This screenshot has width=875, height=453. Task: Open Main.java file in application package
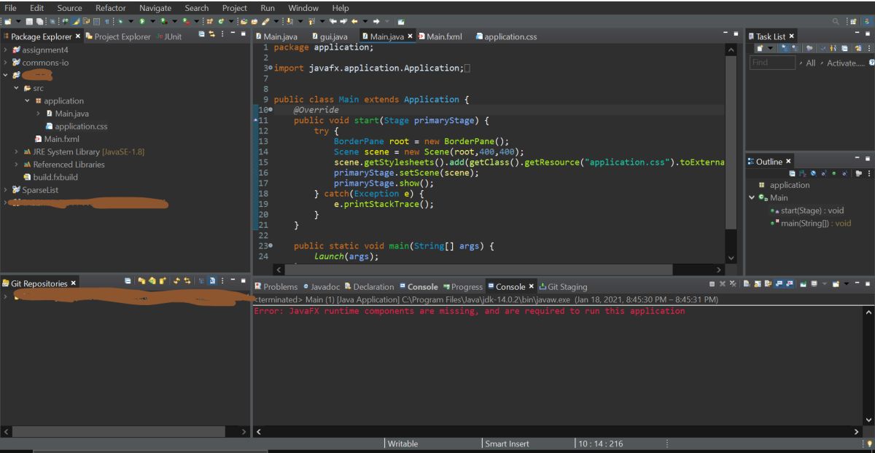coord(71,114)
